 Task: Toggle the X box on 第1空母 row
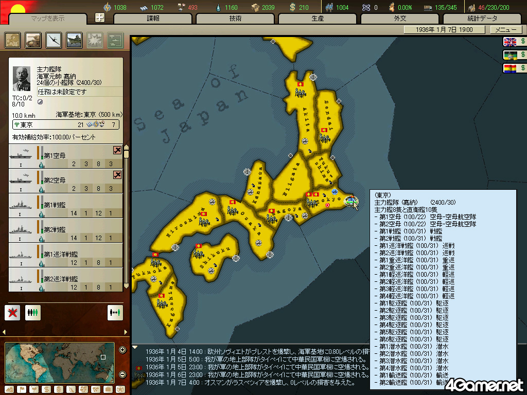click(x=117, y=150)
